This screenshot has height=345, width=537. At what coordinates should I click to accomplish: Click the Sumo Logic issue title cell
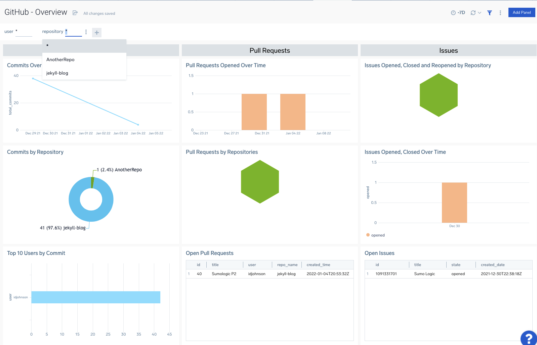tap(424, 274)
